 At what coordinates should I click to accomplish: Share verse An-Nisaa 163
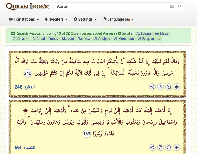pos(152,147)
